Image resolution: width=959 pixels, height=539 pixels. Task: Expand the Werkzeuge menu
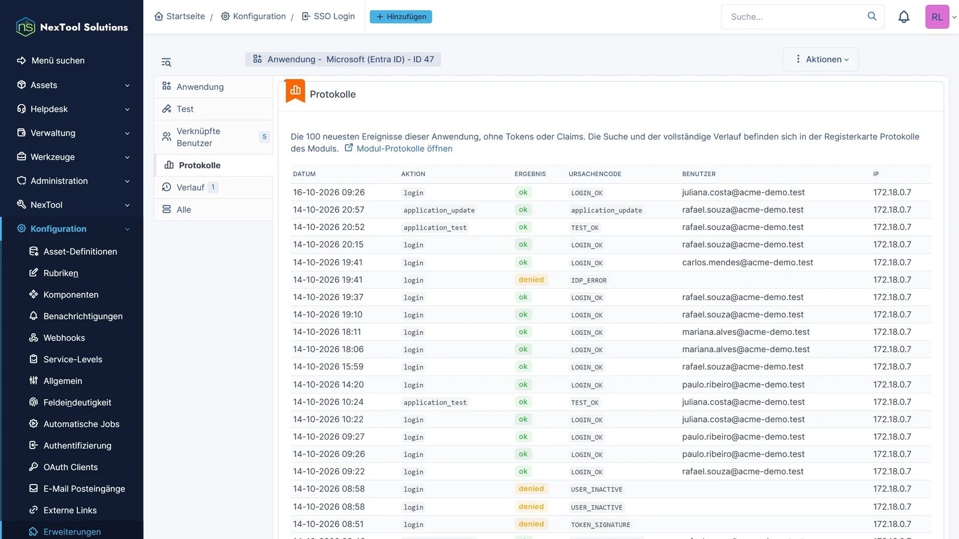pyautogui.click(x=73, y=157)
